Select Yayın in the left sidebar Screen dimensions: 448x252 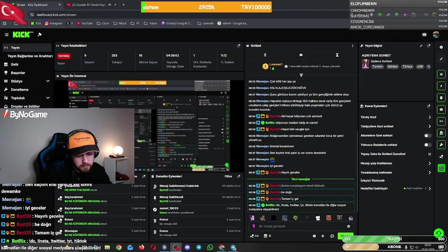coord(27,48)
